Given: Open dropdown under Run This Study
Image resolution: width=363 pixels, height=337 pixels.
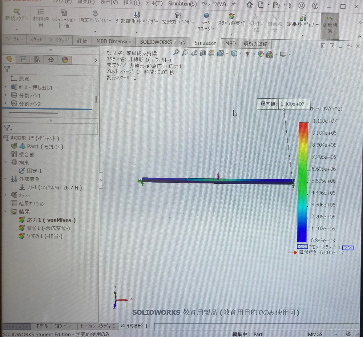Looking at the screenshot, I should tap(231, 34).
